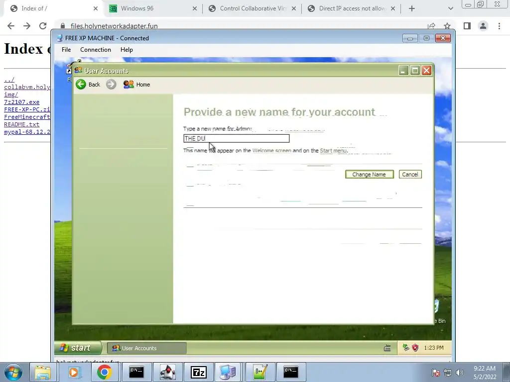Download 7z2107.exe from index
The width and height of the screenshot is (510, 382).
click(22, 102)
